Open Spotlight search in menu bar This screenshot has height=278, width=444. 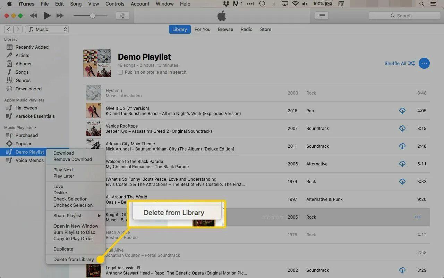coord(422,4)
